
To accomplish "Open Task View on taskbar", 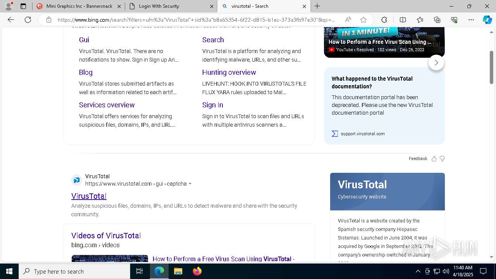I will click(139, 271).
